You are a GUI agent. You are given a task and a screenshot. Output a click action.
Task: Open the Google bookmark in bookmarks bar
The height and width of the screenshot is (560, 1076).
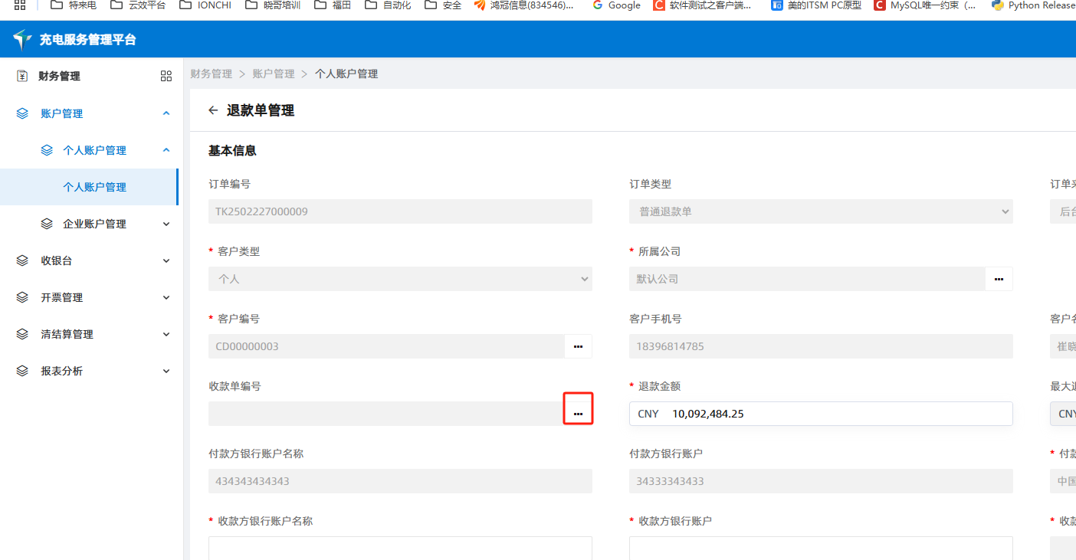click(x=616, y=5)
